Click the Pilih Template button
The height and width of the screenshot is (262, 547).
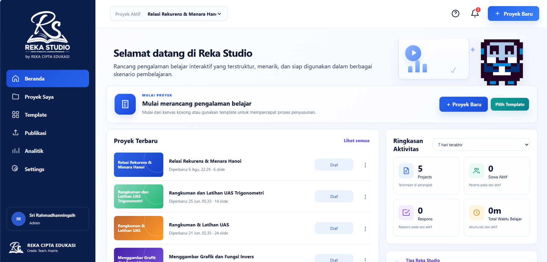(x=510, y=104)
